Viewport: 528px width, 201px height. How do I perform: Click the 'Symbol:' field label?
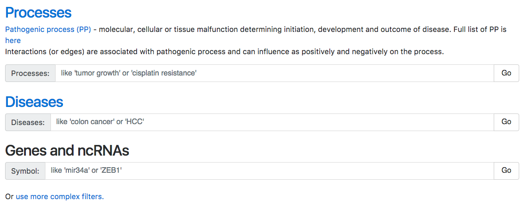25,171
